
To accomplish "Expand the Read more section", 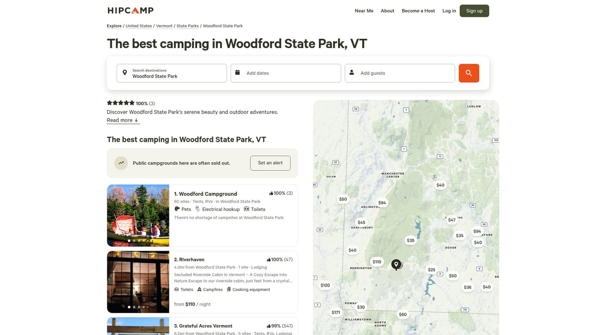I will click(123, 120).
